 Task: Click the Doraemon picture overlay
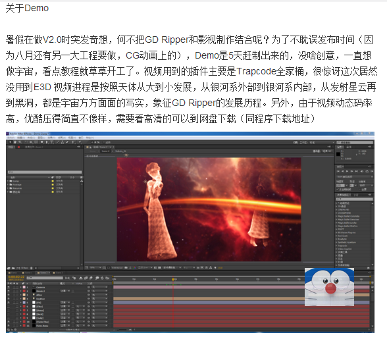(x=330, y=287)
